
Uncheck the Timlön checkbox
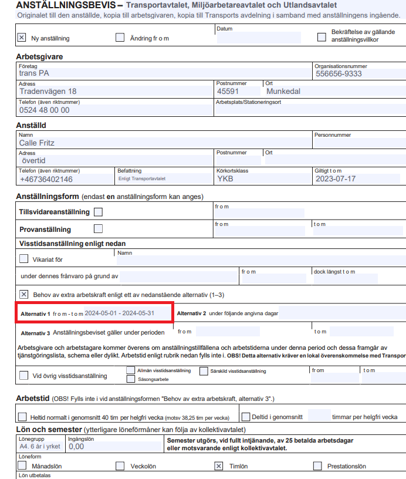coord(219,466)
